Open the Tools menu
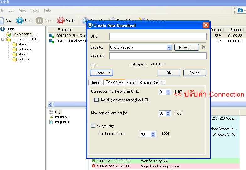The image size is (246, 170). (35, 10)
